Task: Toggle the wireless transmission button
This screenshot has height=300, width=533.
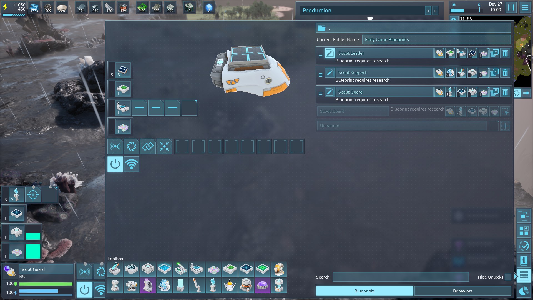Action: pos(132,164)
